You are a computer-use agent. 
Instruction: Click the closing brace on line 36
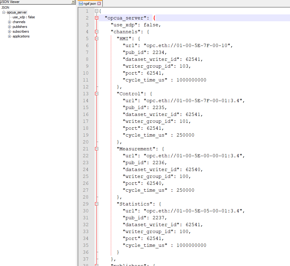(x=118, y=252)
